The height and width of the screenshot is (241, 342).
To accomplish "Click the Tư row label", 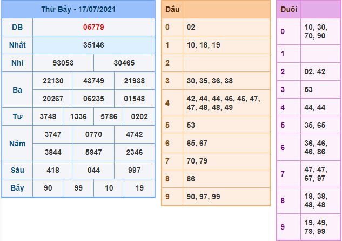I will (17, 116).
